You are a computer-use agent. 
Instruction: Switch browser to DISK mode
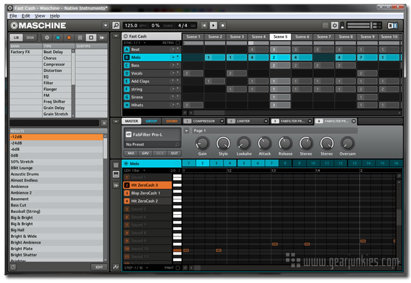[x=30, y=38]
